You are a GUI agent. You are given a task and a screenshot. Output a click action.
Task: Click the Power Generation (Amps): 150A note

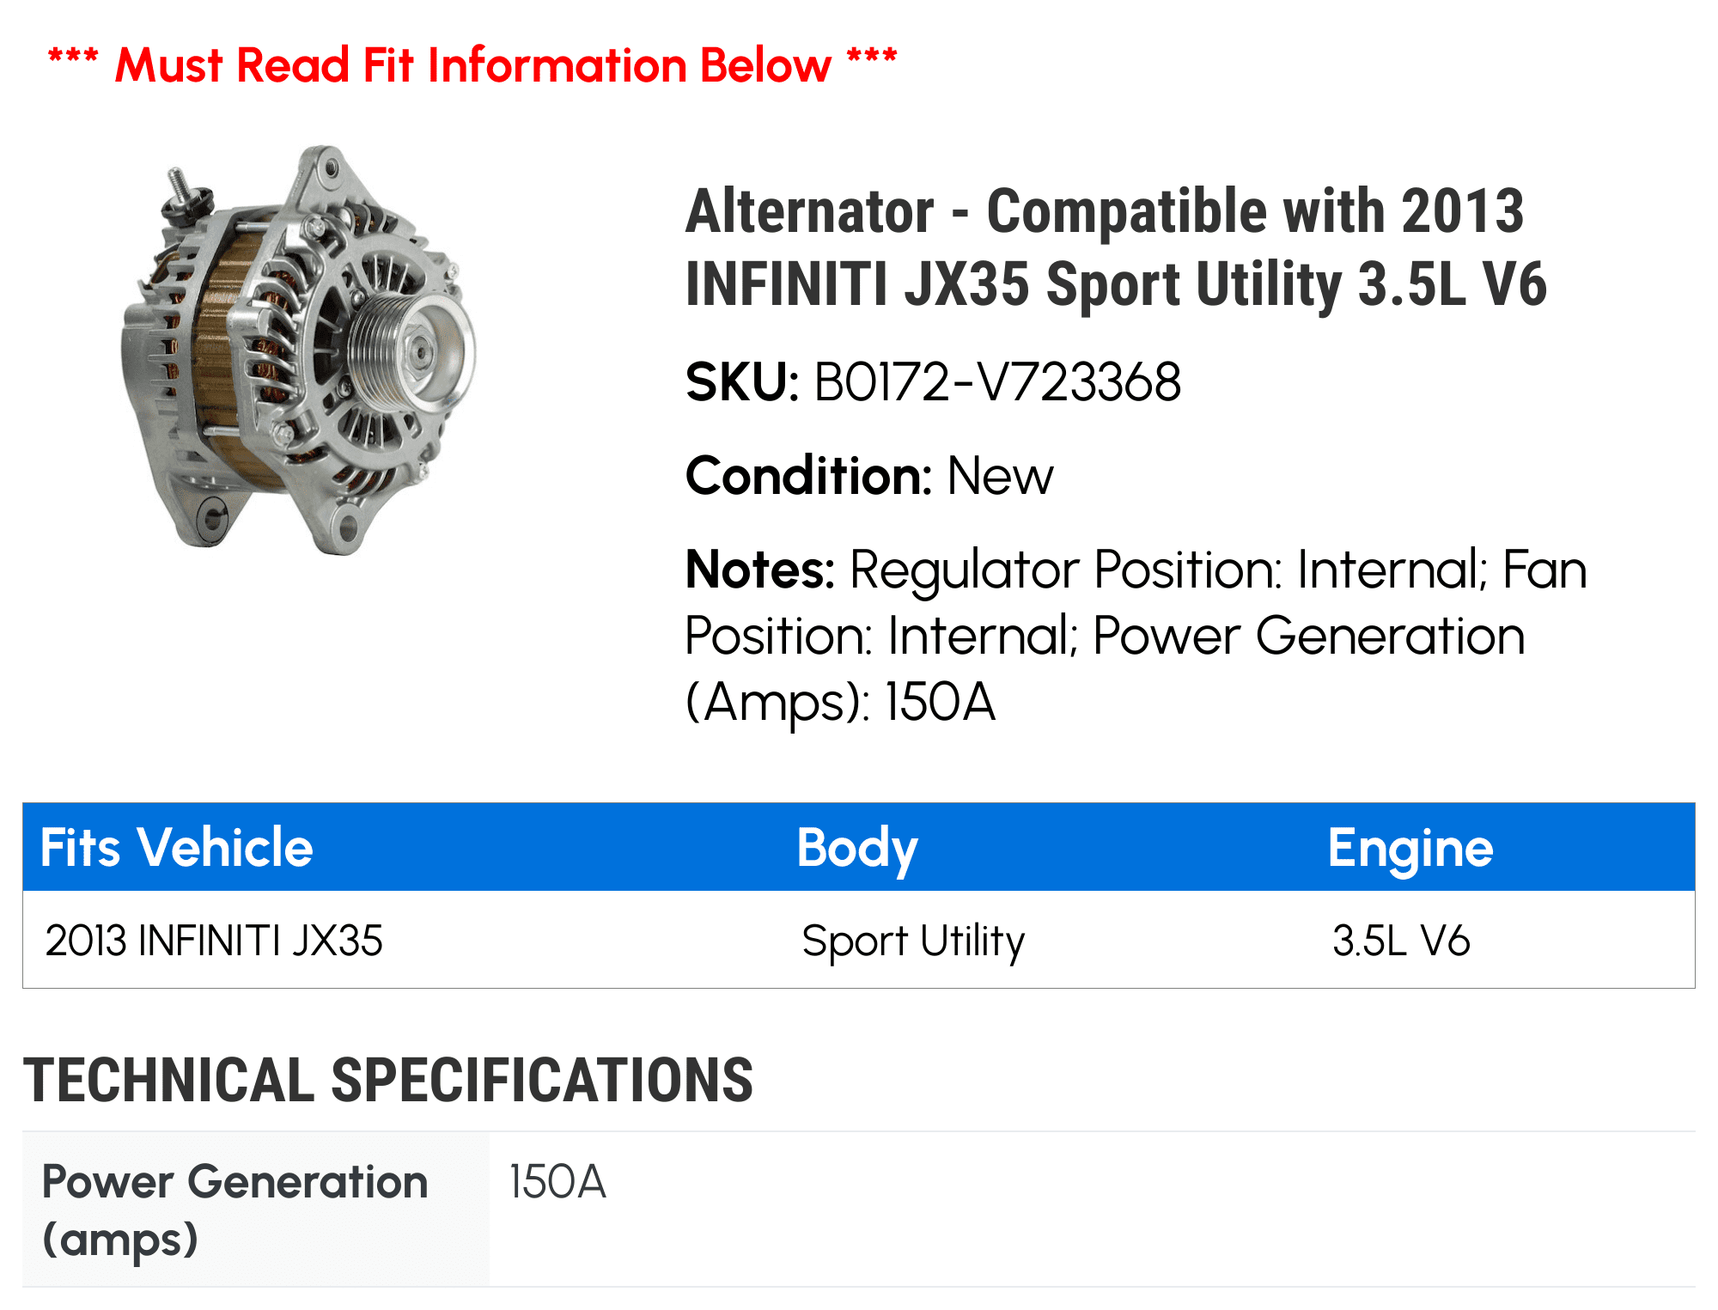[1105, 668]
